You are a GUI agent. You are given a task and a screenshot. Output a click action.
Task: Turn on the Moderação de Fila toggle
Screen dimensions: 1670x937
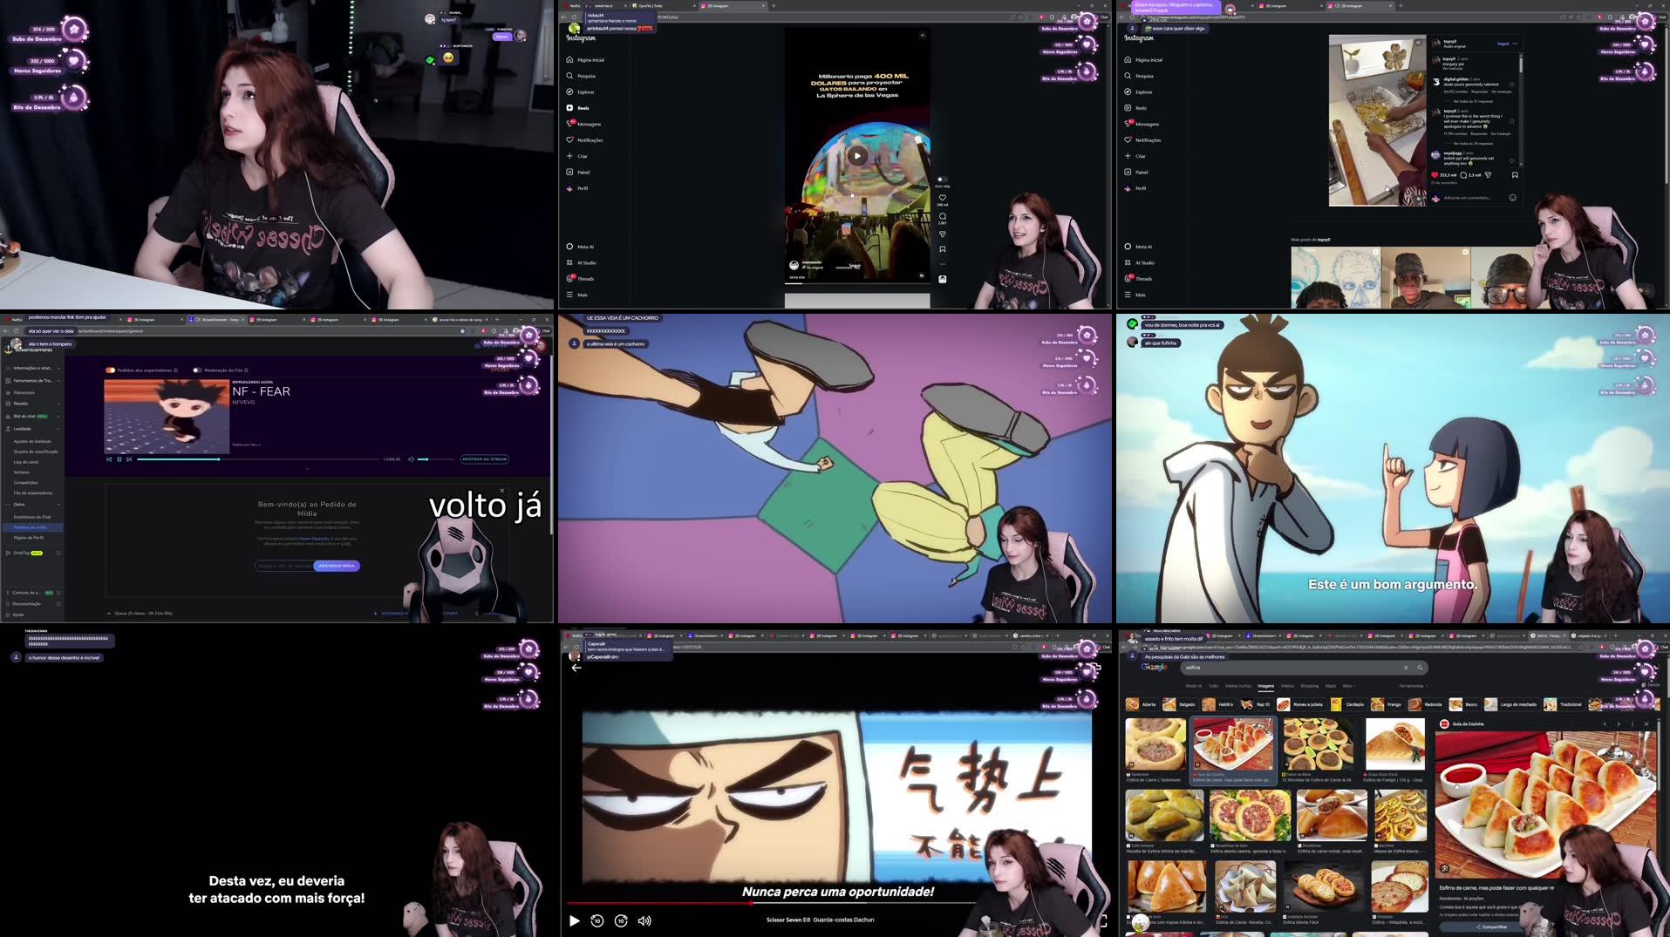point(198,370)
